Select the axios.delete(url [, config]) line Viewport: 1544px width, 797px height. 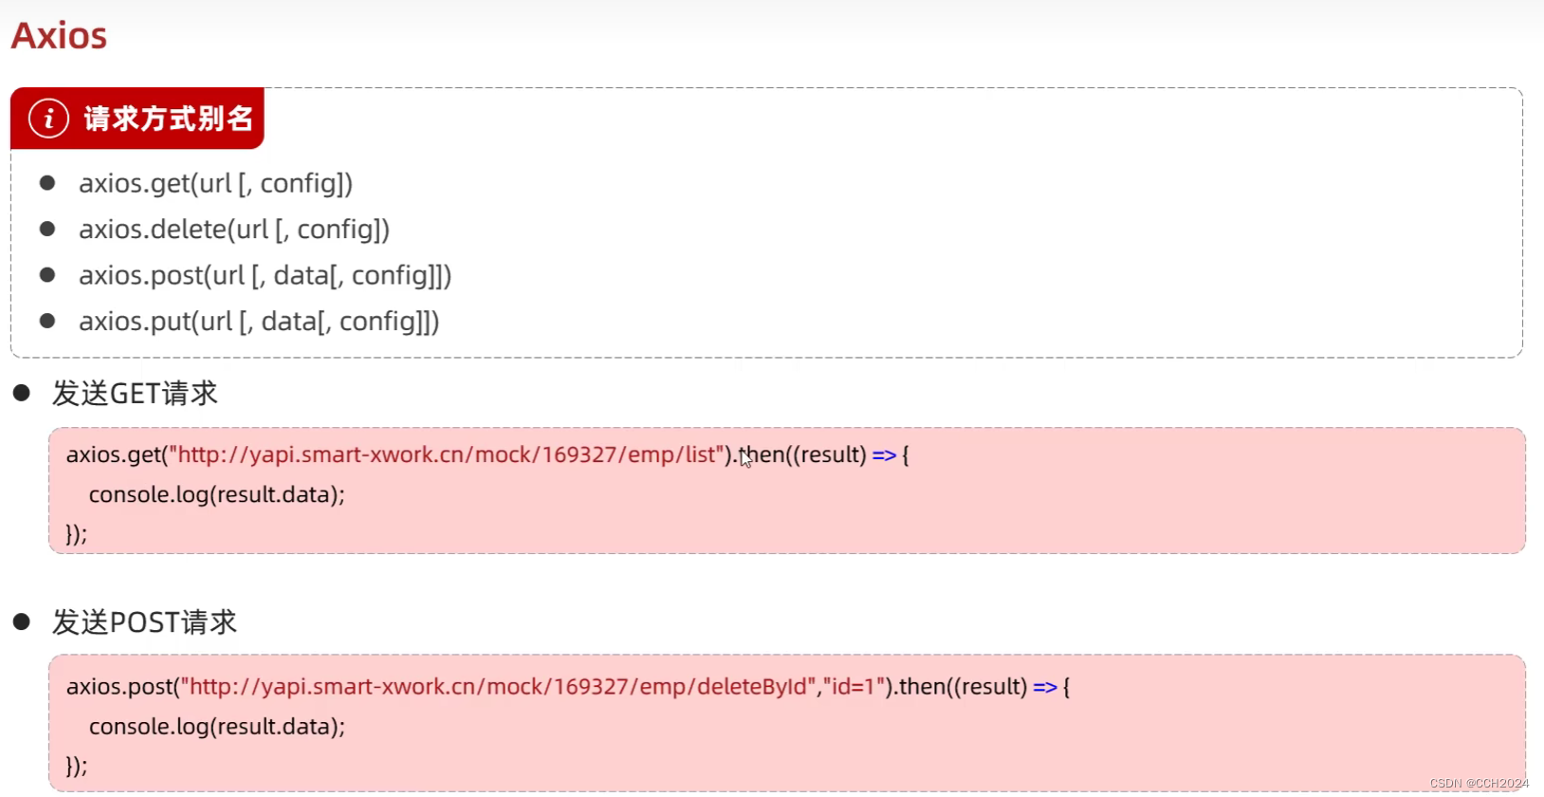[x=234, y=230]
